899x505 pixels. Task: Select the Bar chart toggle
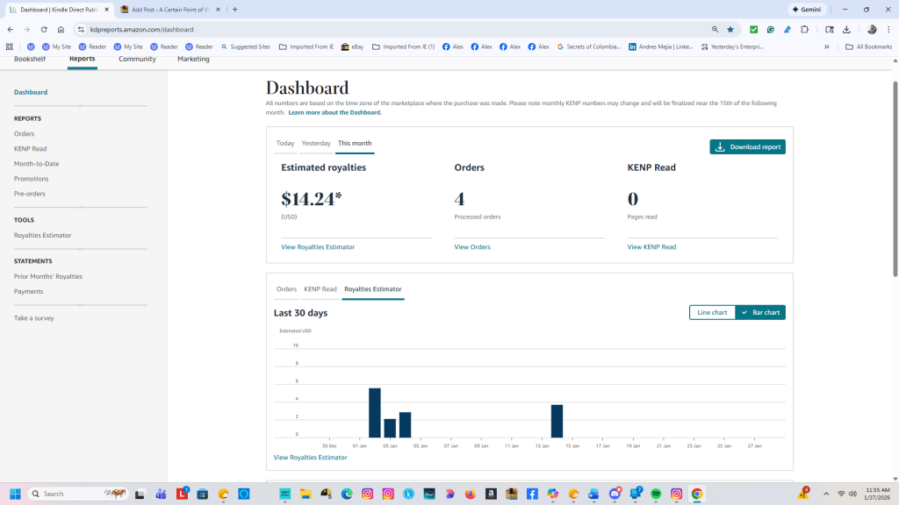point(760,312)
